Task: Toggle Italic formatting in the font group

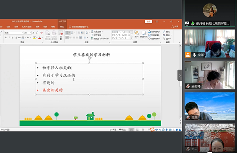Action: point(9,37)
